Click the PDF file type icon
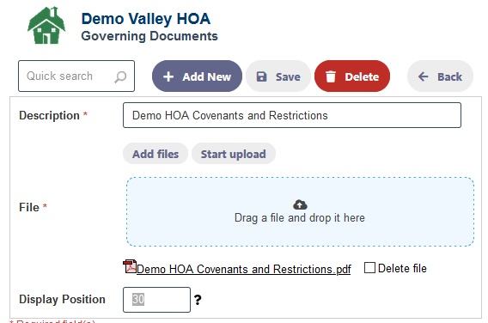The width and height of the screenshot is (488, 323). coord(130,266)
